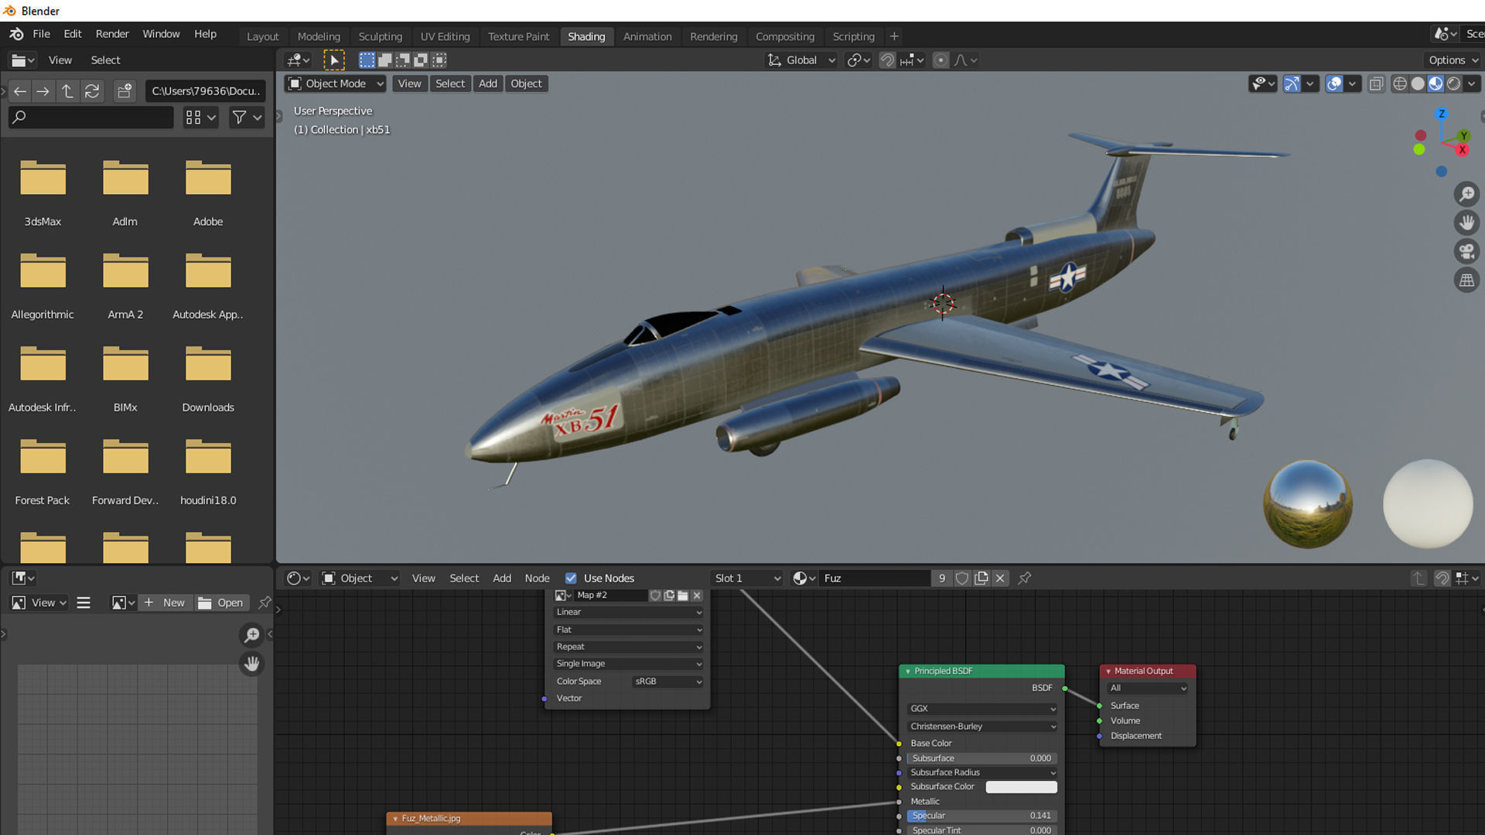Image resolution: width=1485 pixels, height=835 pixels.
Task: Toggle proportional editing
Action: [x=940, y=60]
